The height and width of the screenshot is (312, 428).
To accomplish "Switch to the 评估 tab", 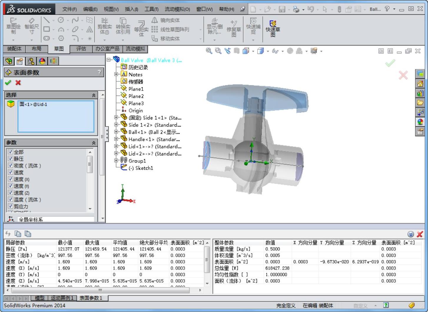I will 81,49.
